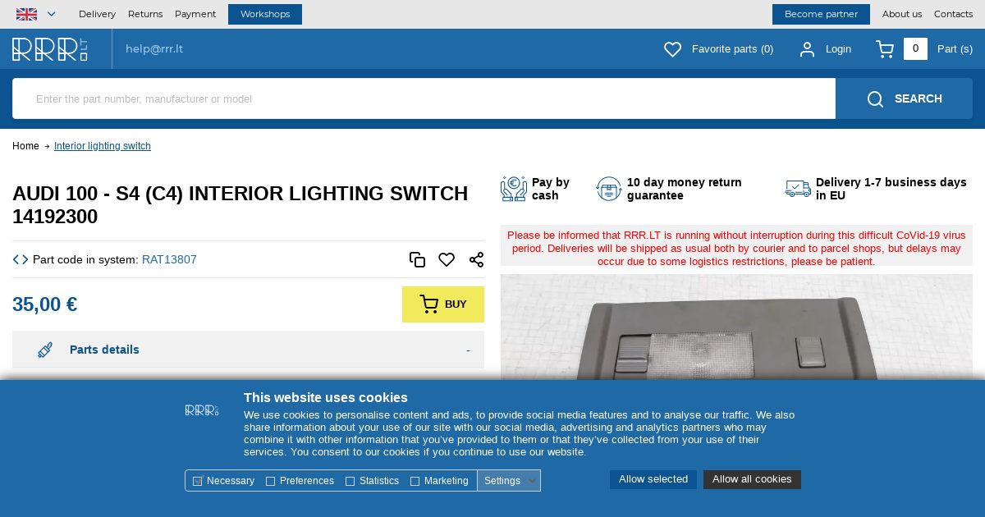Focus the part number search field
The height and width of the screenshot is (517, 985).
click(x=424, y=98)
